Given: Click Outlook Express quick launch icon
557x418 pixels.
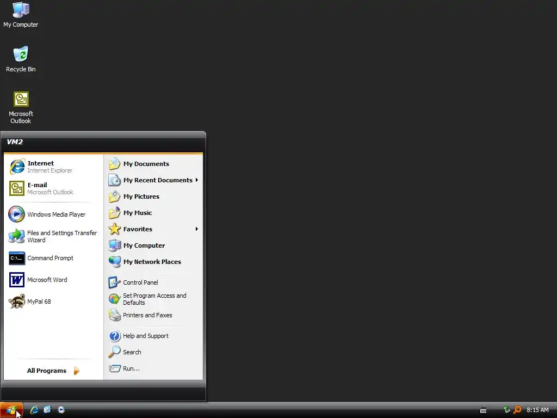Looking at the screenshot, I should pyautogui.click(x=48, y=410).
